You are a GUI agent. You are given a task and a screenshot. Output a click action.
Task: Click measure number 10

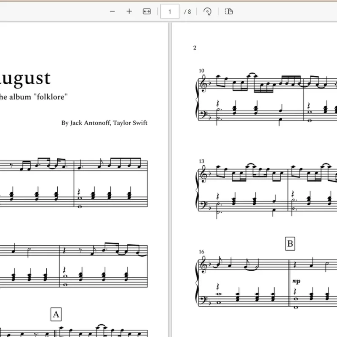pos(201,70)
